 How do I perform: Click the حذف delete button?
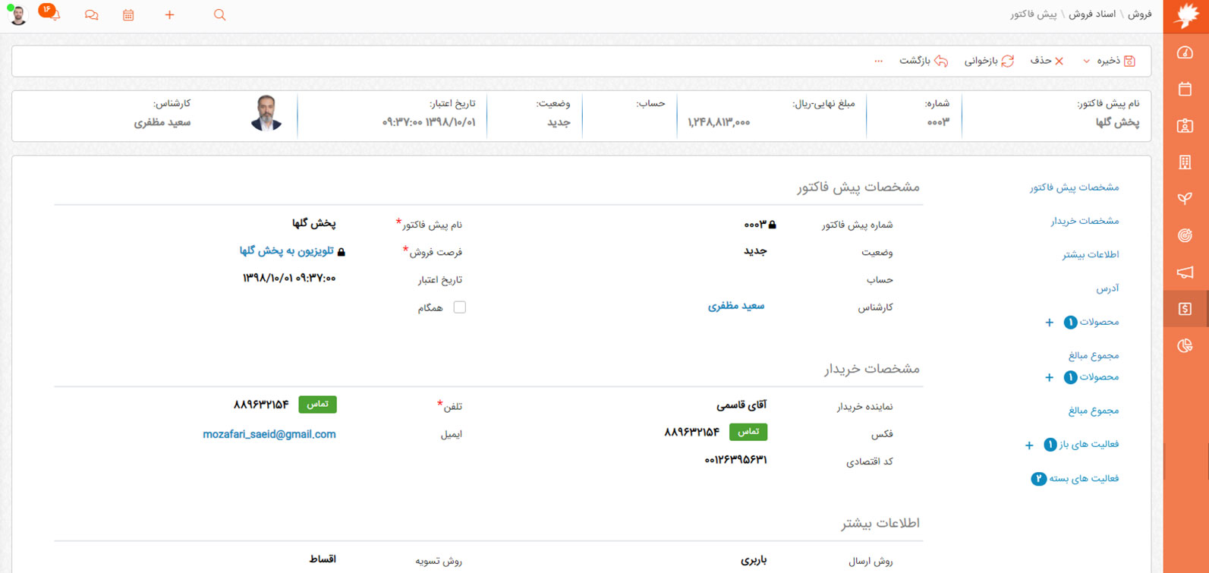click(x=1047, y=61)
